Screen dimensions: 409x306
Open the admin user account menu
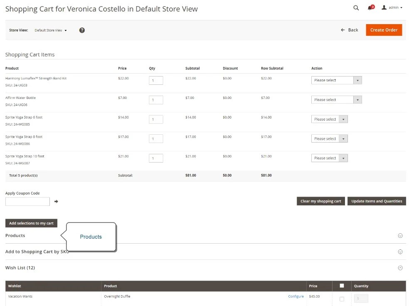[392, 7]
